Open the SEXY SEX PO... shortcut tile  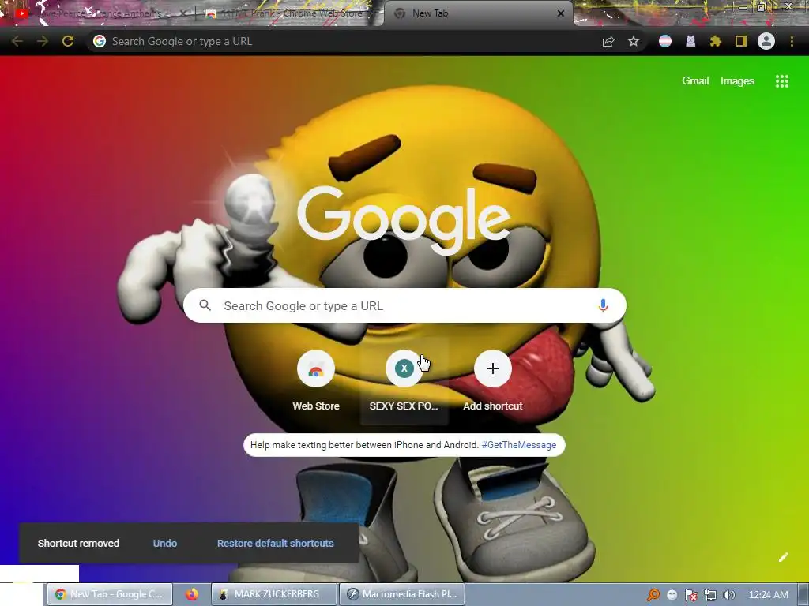point(404,381)
